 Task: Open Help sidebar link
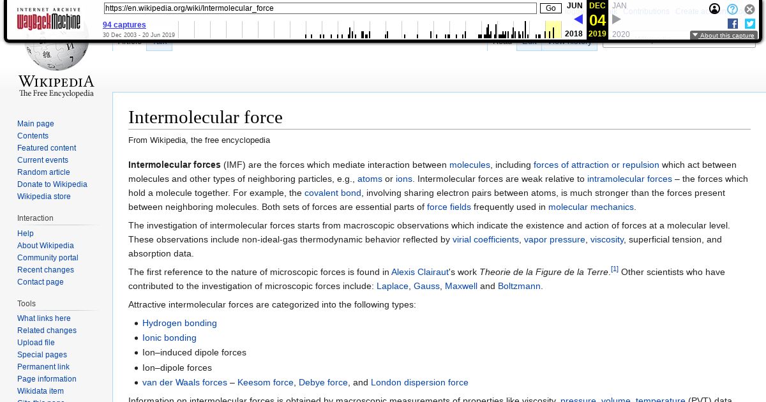(26, 234)
